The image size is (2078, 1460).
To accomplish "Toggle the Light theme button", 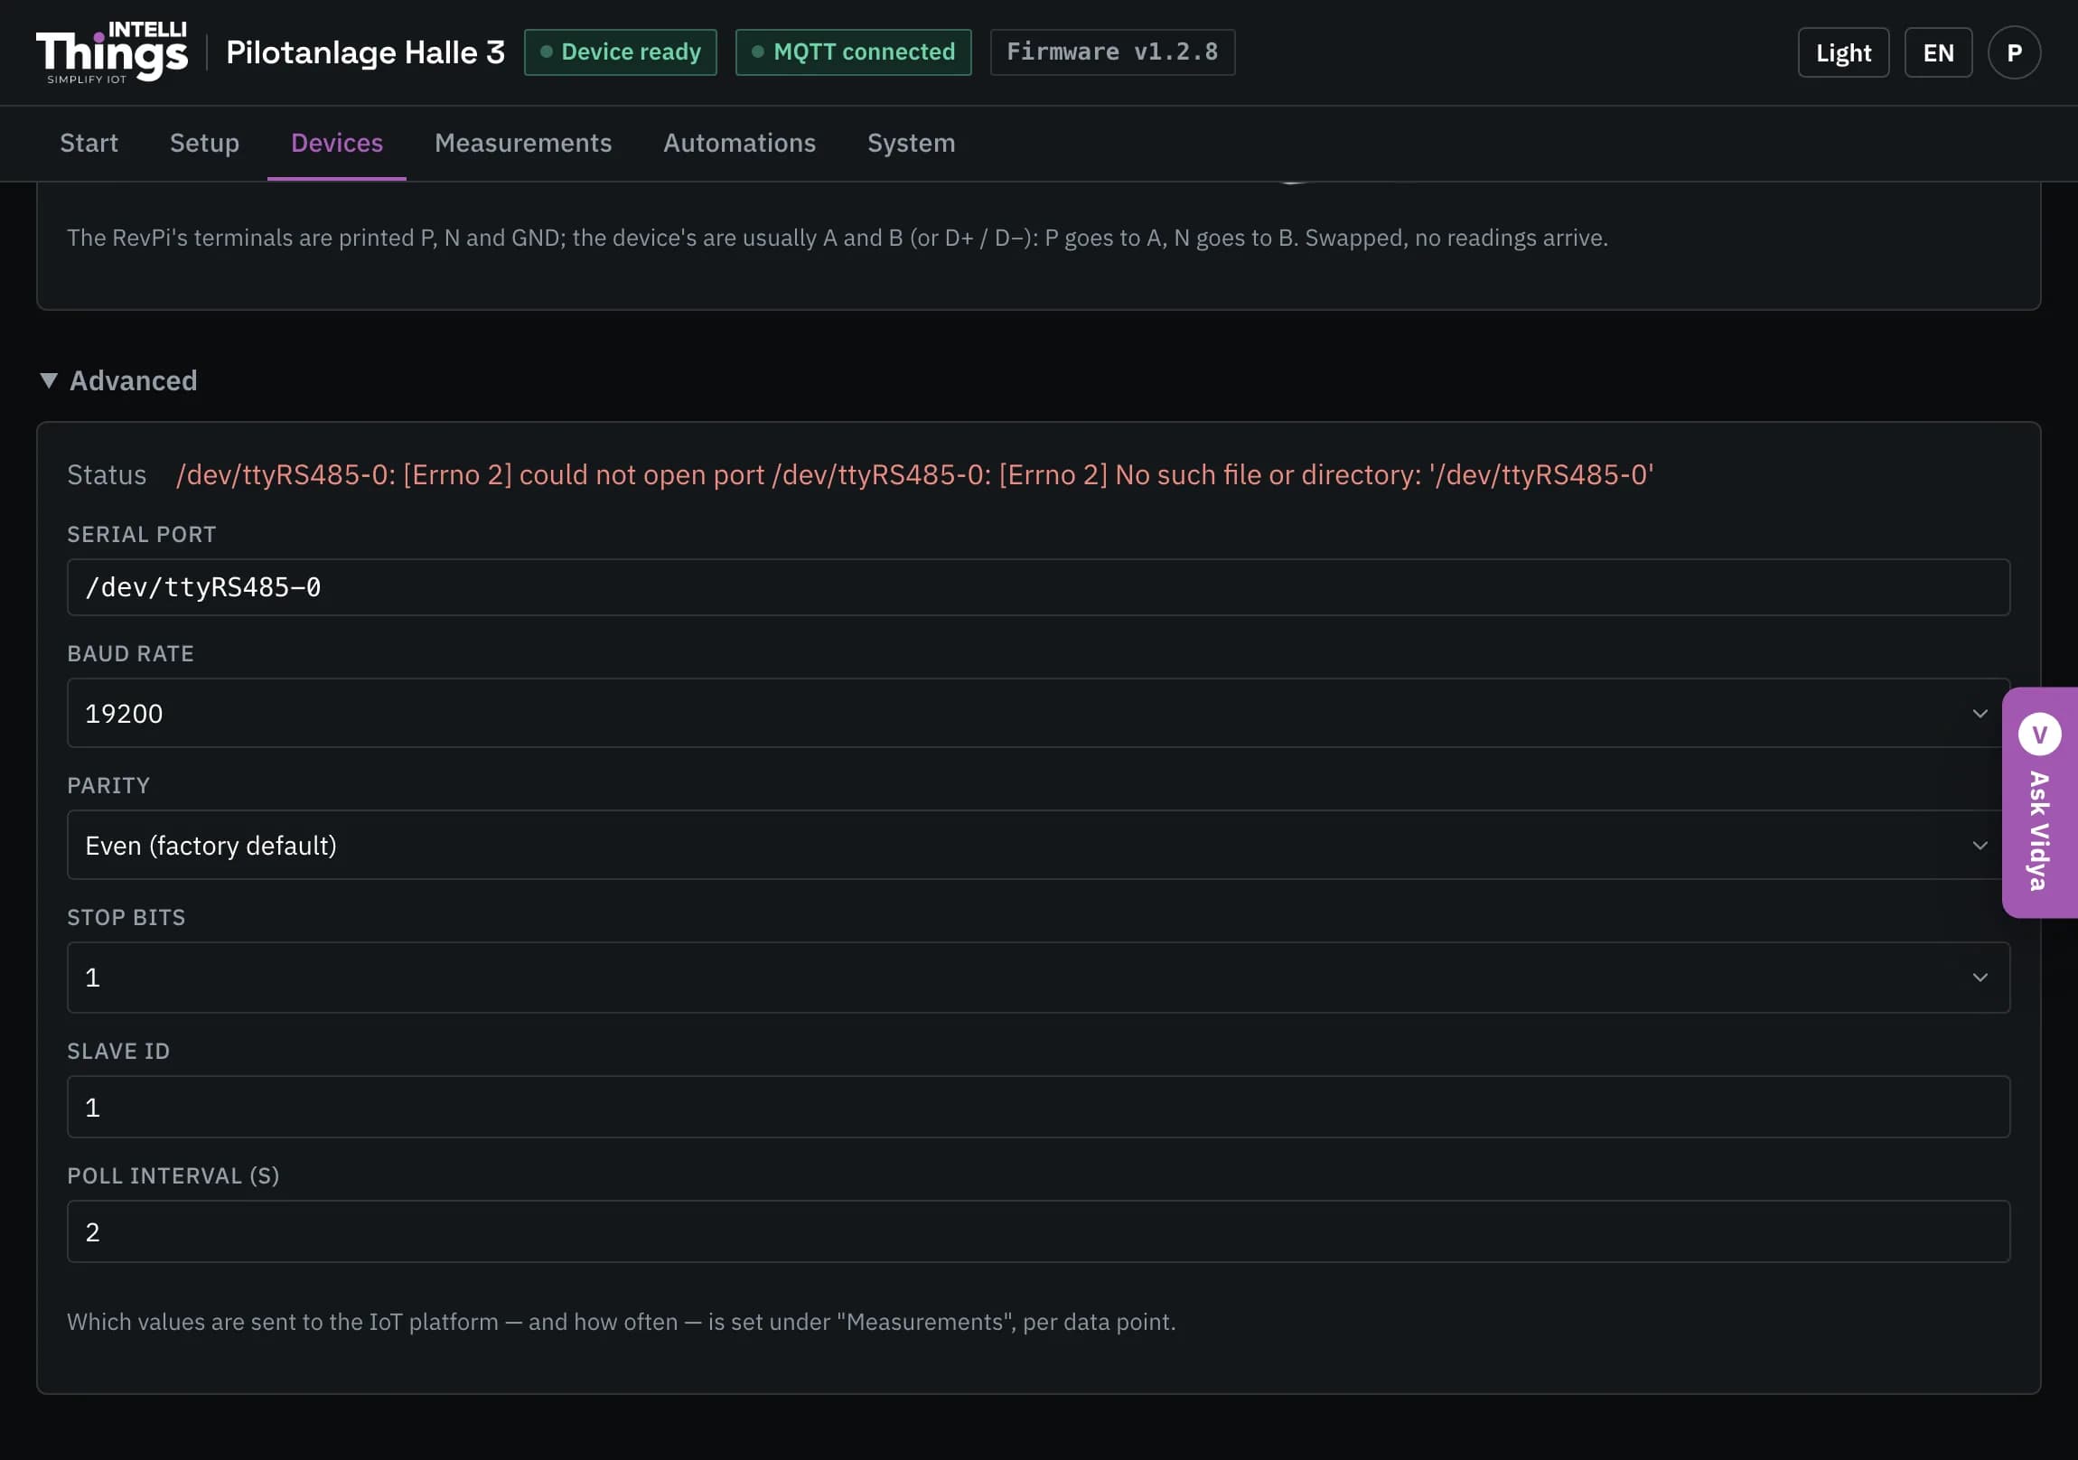I will click(1844, 52).
